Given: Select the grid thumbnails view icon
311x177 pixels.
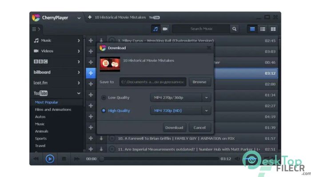Looking at the screenshot, I should click(273, 29).
